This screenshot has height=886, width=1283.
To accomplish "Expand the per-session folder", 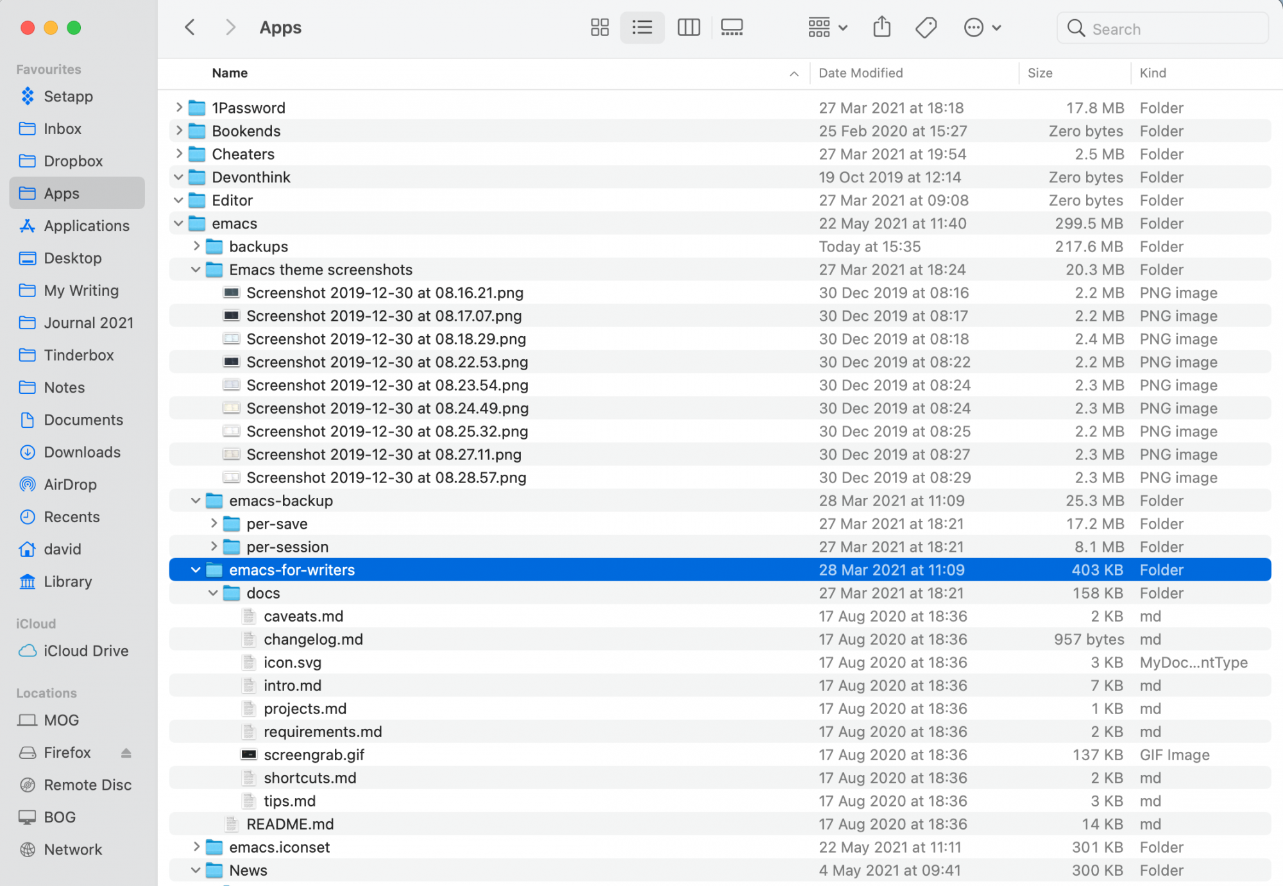I will (x=214, y=547).
